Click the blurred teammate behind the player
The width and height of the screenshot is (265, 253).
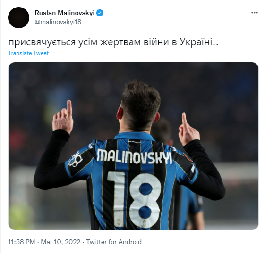tap(185, 174)
